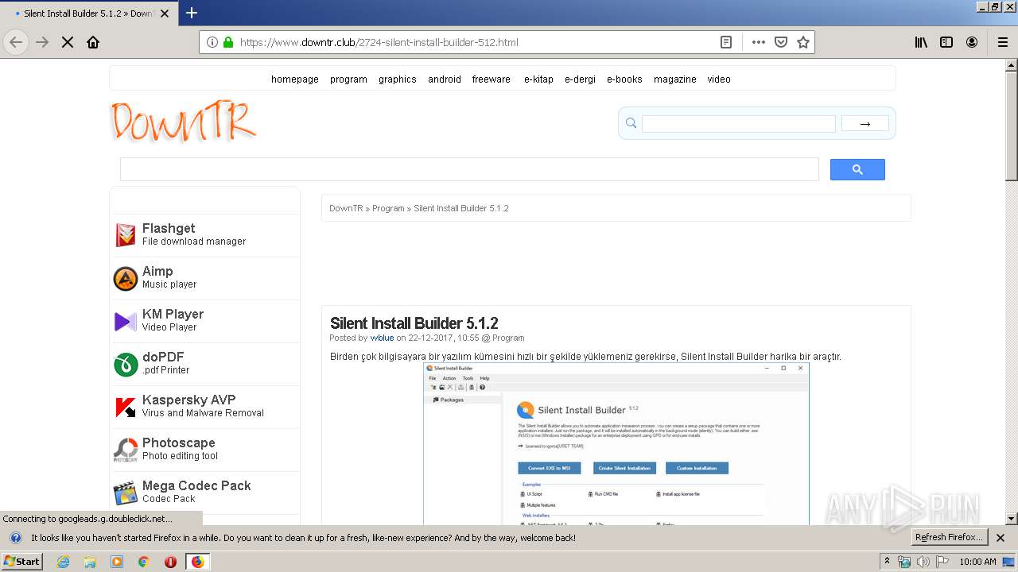The height and width of the screenshot is (572, 1018).
Task: Click the blue magnifier search button
Action: pyautogui.click(x=857, y=169)
